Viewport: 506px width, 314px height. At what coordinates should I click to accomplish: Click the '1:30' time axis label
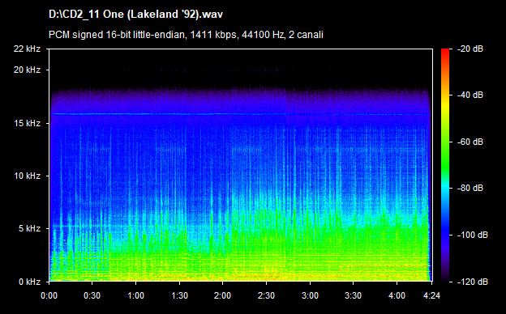[179, 295]
